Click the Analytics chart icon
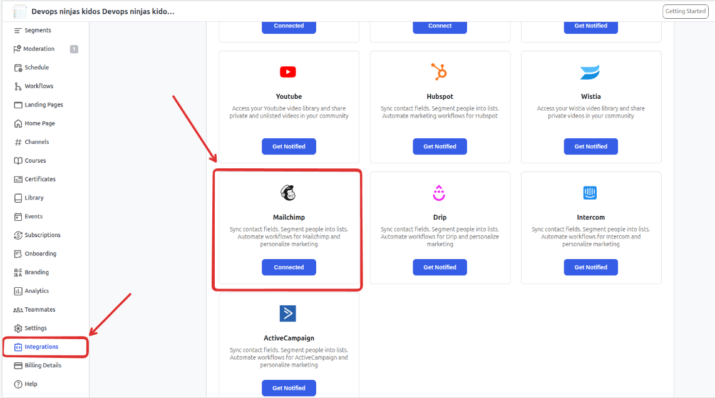This screenshot has width=715, height=398. [x=18, y=291]
